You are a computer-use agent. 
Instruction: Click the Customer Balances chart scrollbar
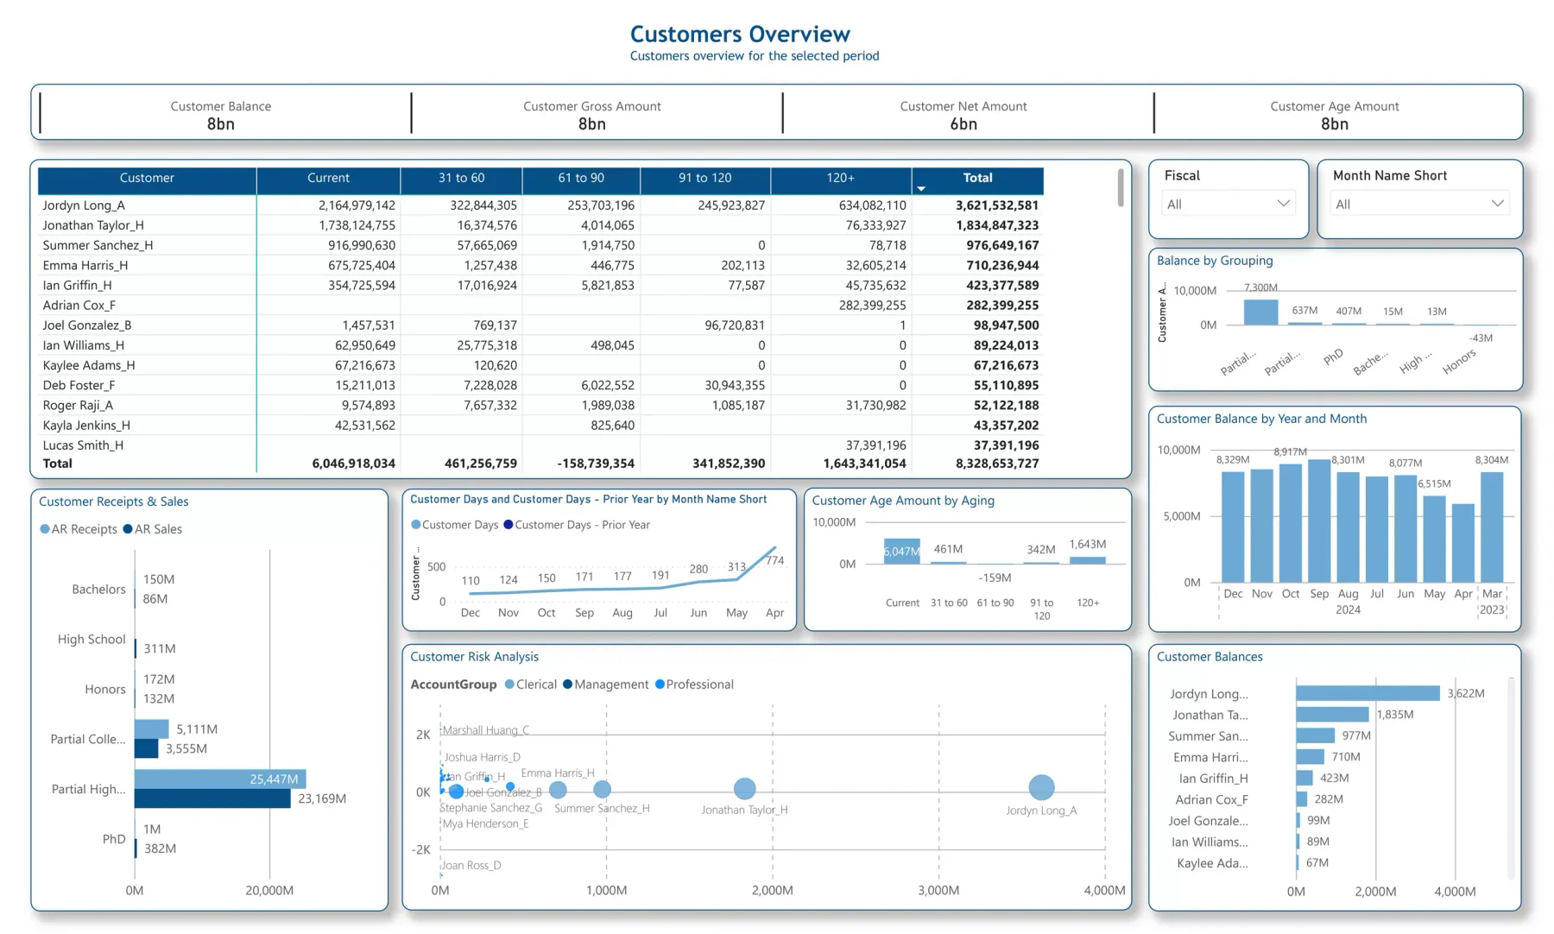[x=1510, y=777]
